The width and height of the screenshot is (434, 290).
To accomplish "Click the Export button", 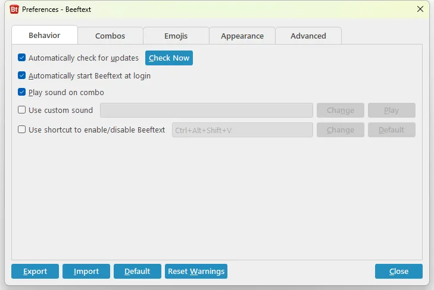I will [x=35, y=271].
